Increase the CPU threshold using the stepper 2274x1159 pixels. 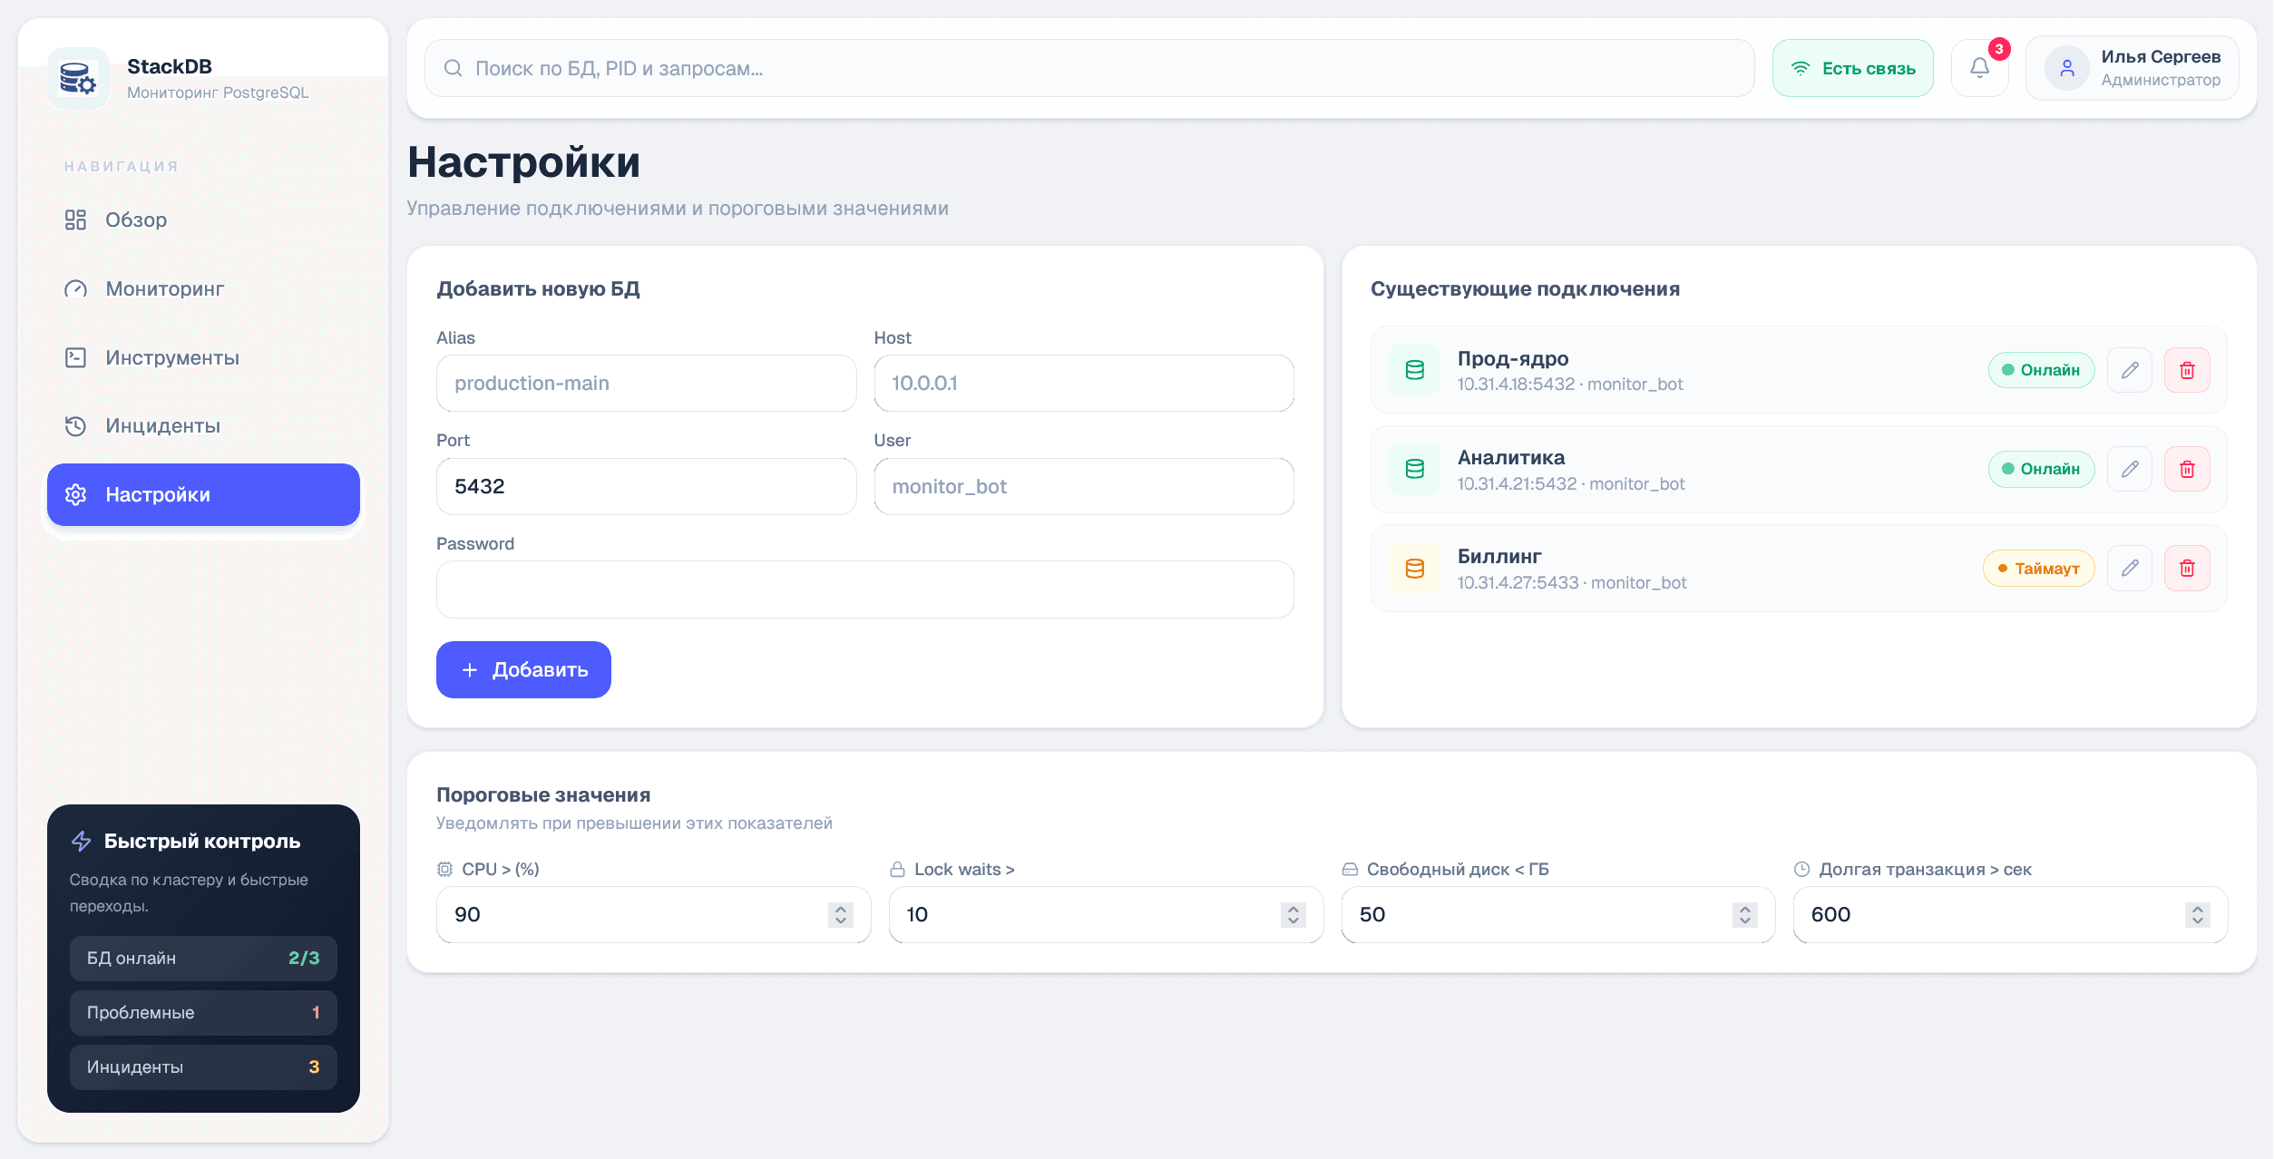pyautogui.click(x=839, y=909)
